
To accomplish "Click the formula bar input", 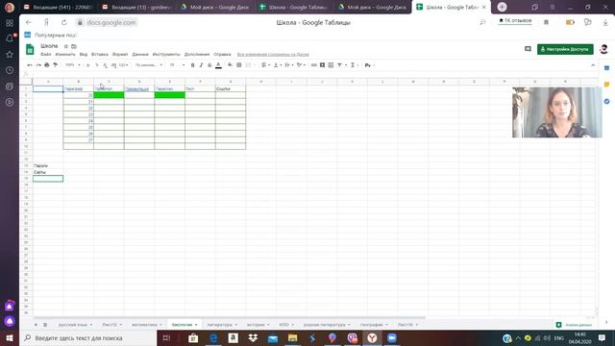I will (314, 74).
